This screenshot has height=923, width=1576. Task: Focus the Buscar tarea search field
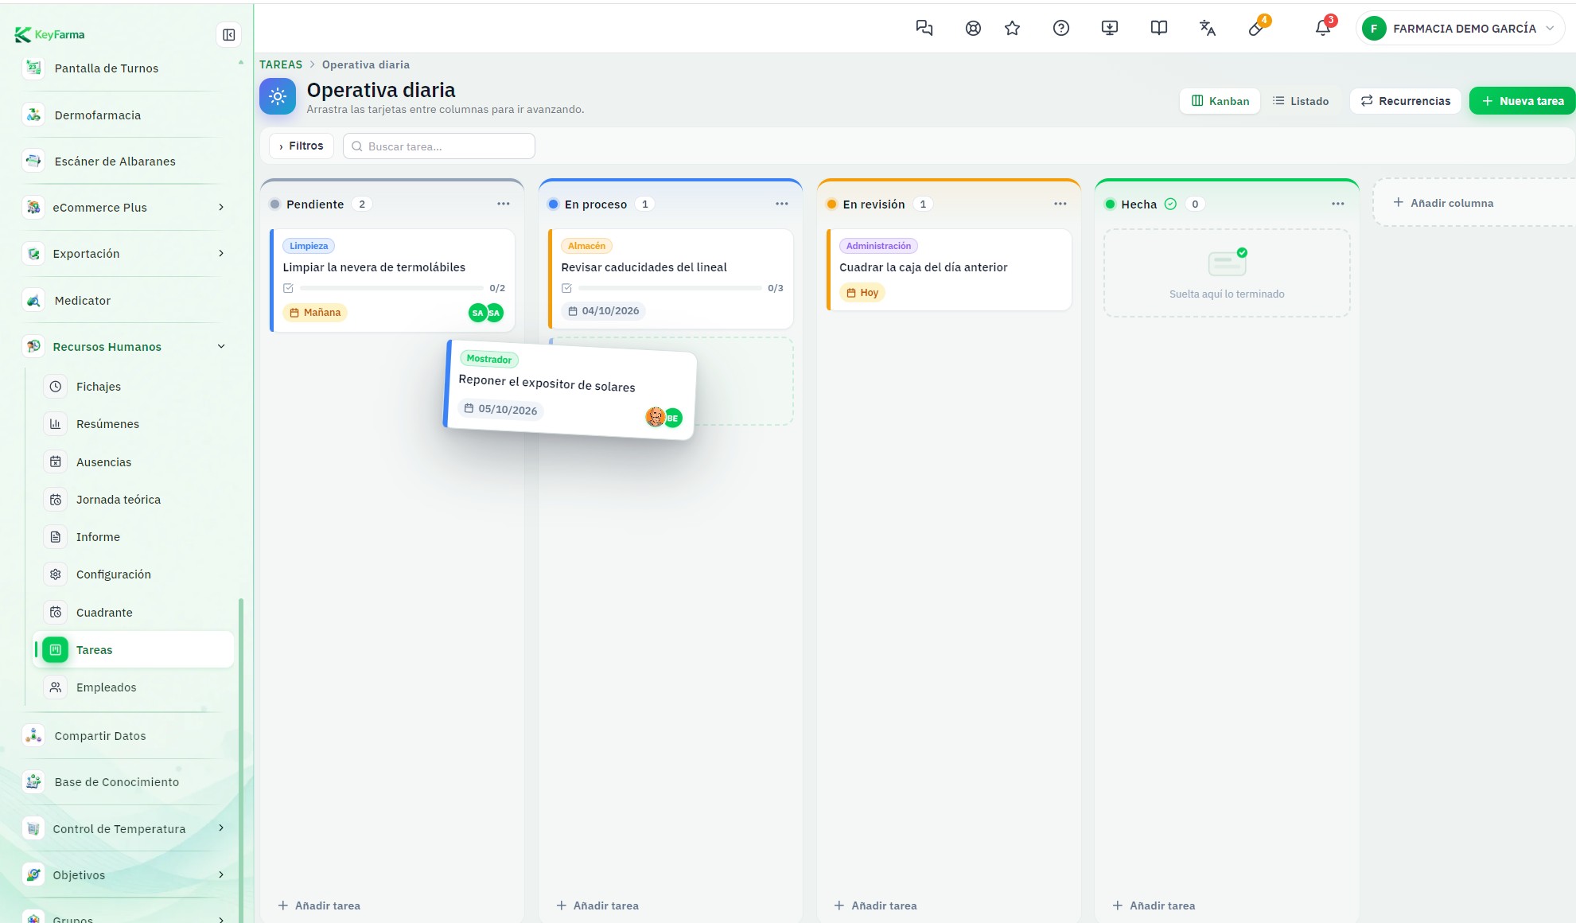(439, 146)
